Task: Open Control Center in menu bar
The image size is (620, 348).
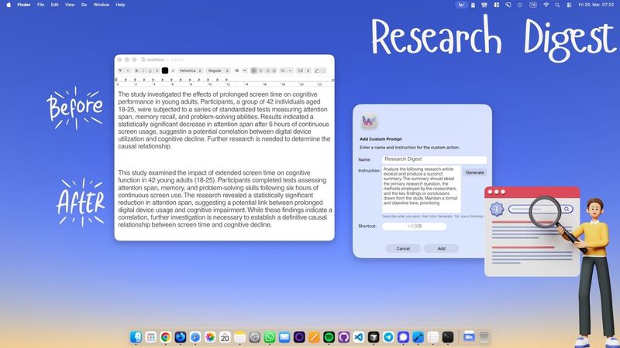Action: tap(569, 5)
